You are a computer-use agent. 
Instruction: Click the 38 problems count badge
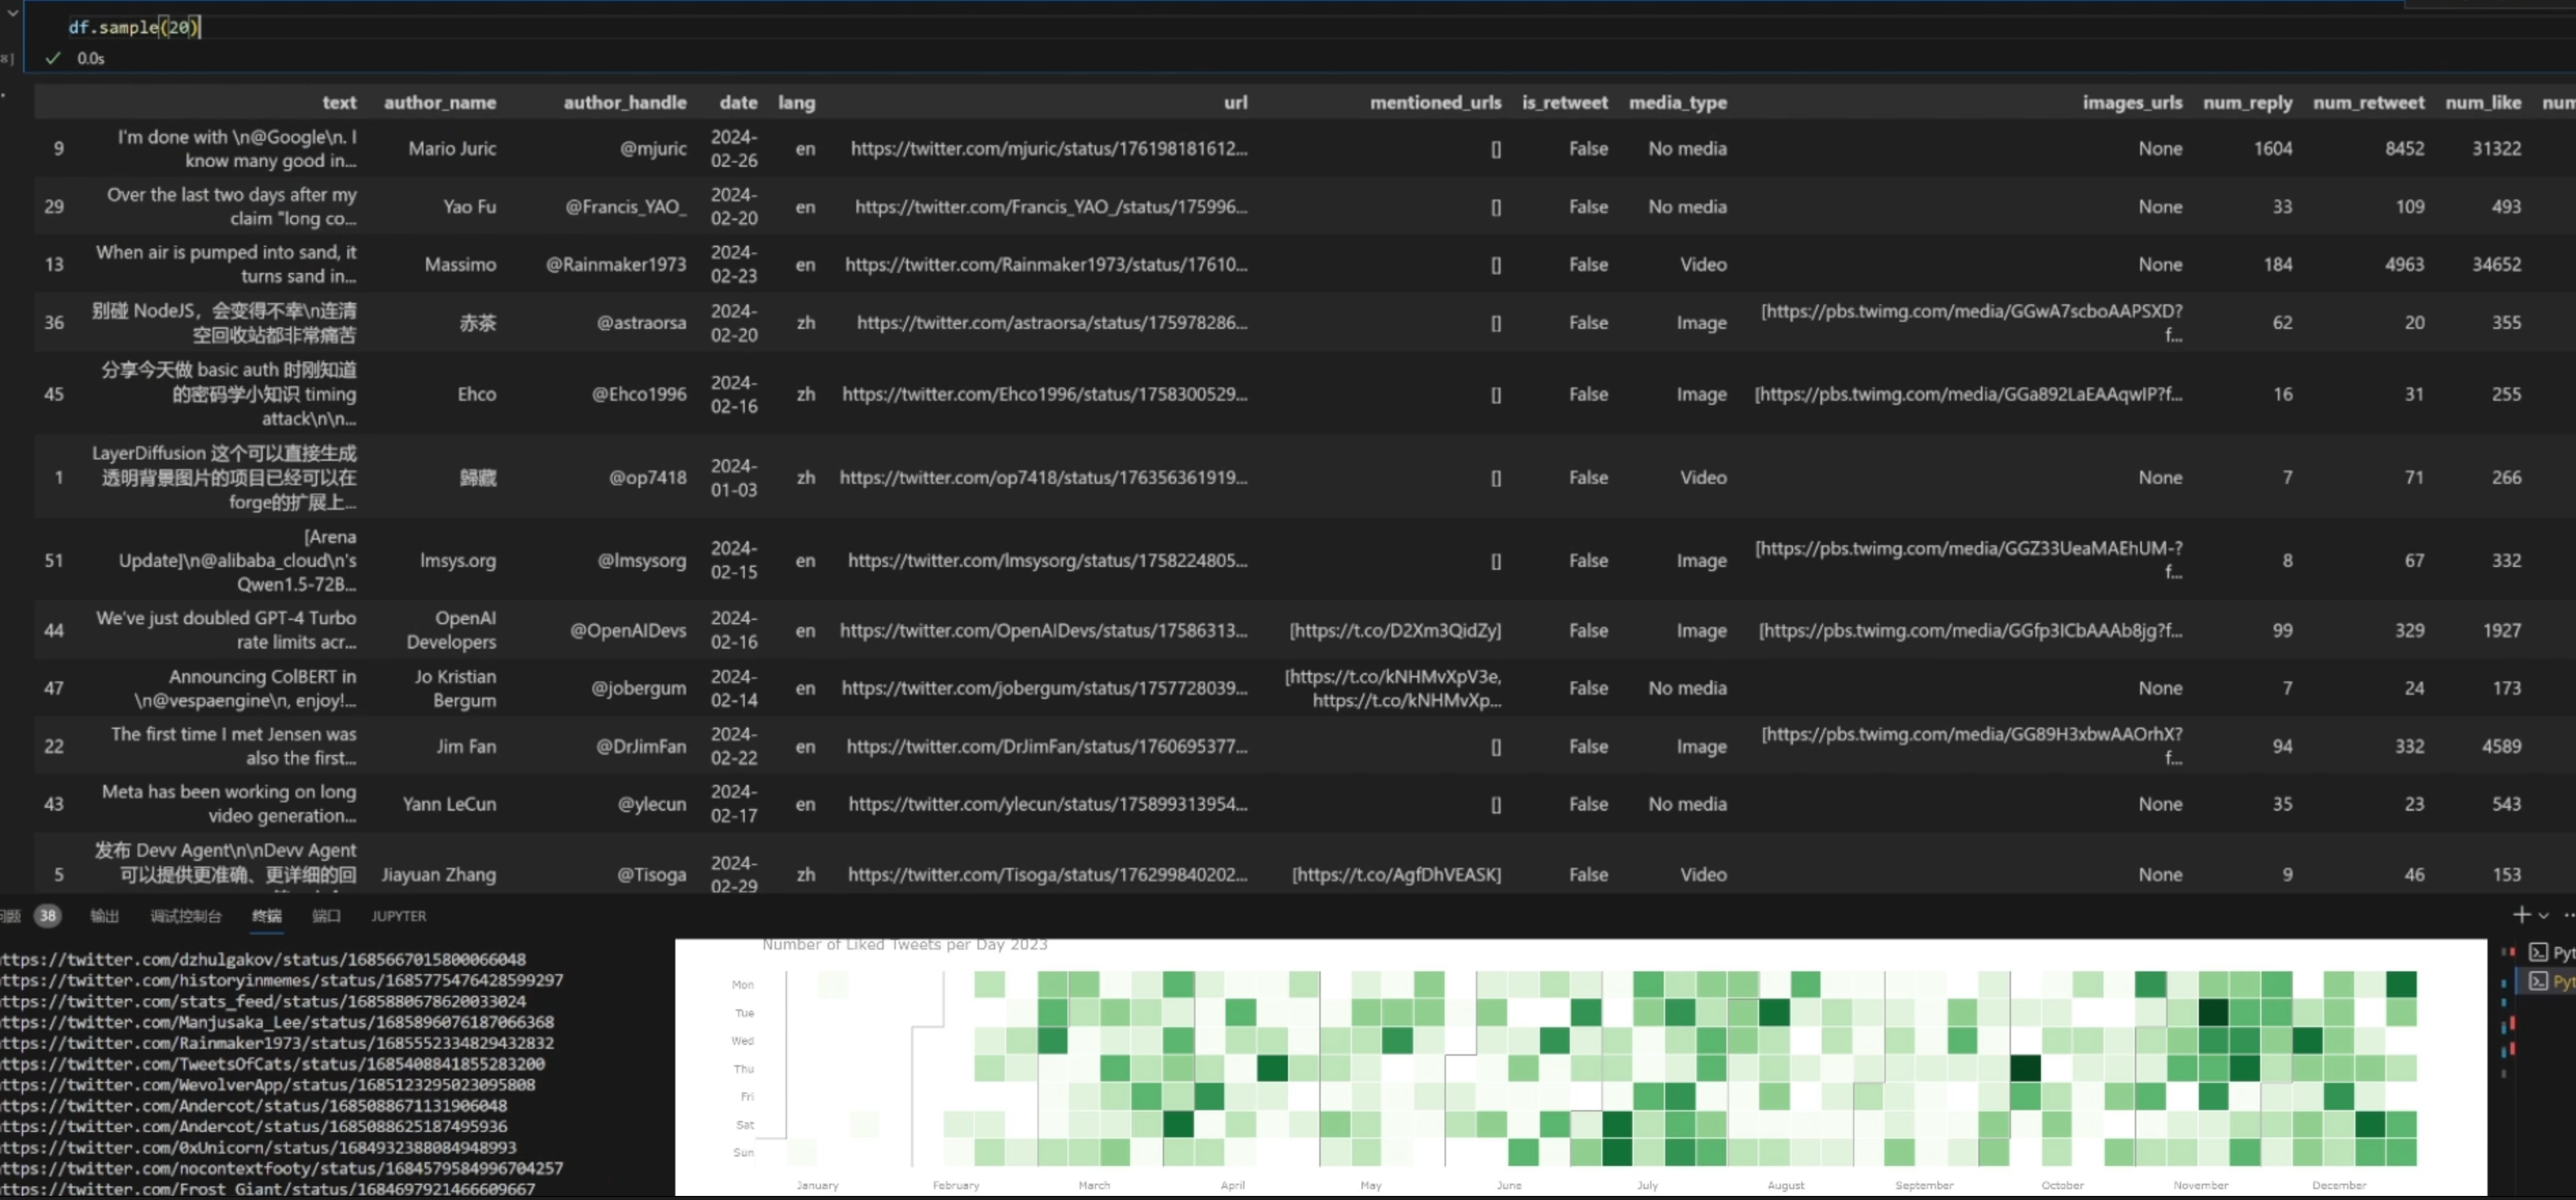click(47, 916)
